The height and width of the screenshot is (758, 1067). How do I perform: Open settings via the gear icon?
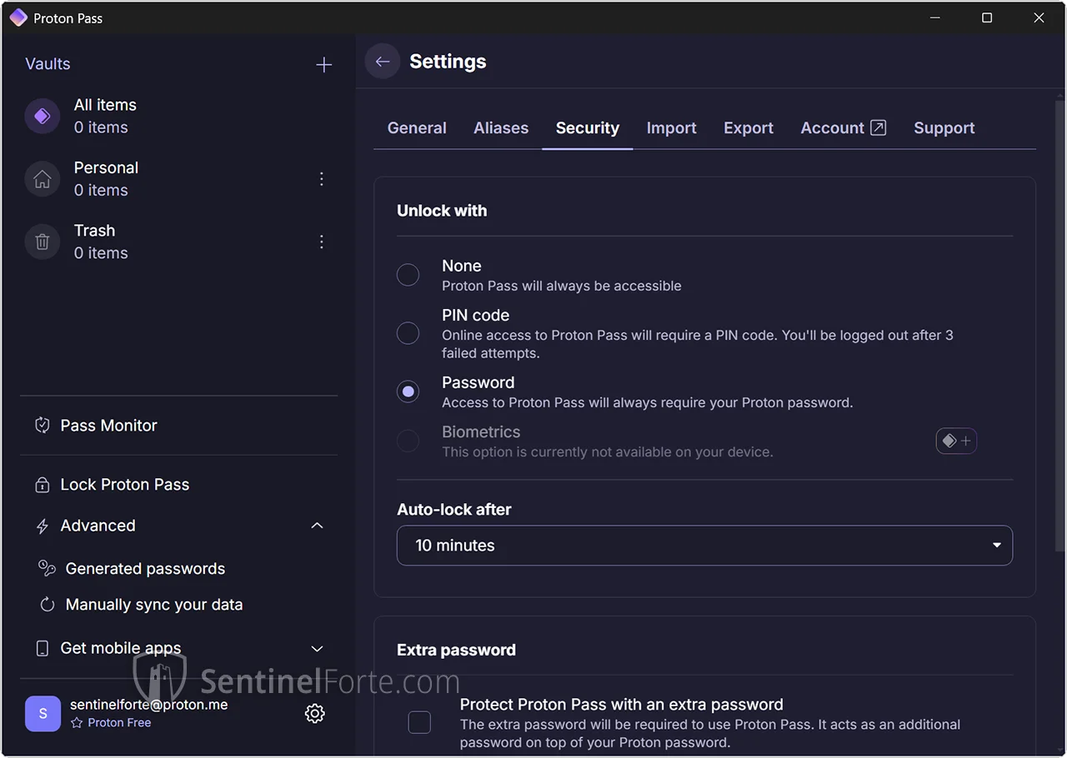[314, 713]
